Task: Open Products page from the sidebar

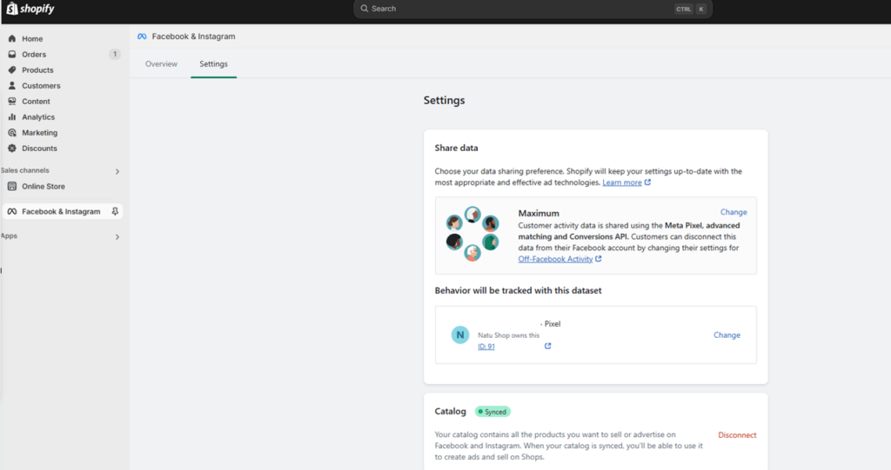Action: (x=37, y=70)
